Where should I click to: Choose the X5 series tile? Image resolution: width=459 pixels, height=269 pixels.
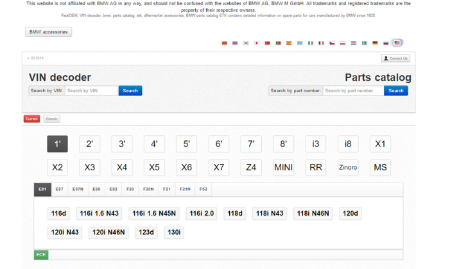point(154,168)
